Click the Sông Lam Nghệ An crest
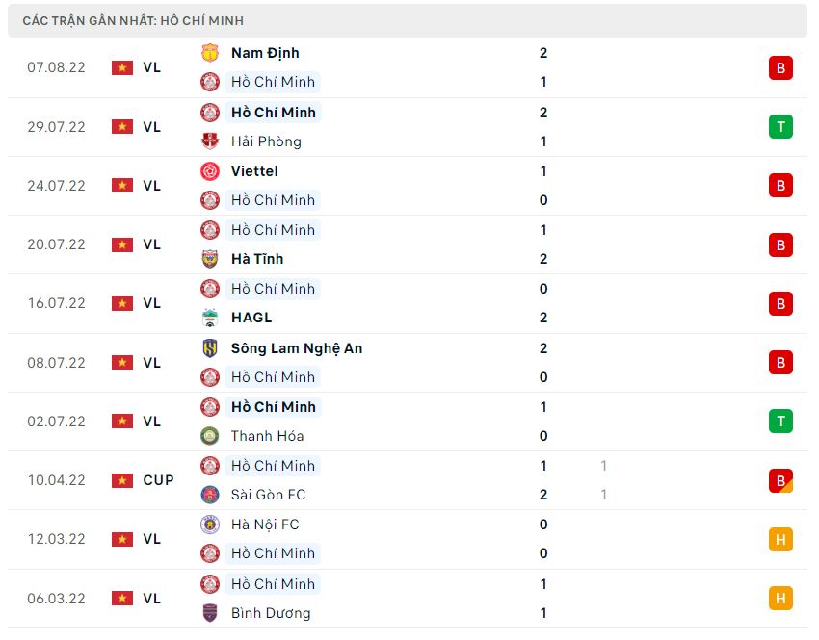The height and width of the screenshot is (640, 819). [x=209, y=348]
